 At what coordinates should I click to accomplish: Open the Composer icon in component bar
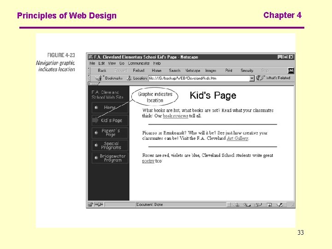tap(280, 205)
